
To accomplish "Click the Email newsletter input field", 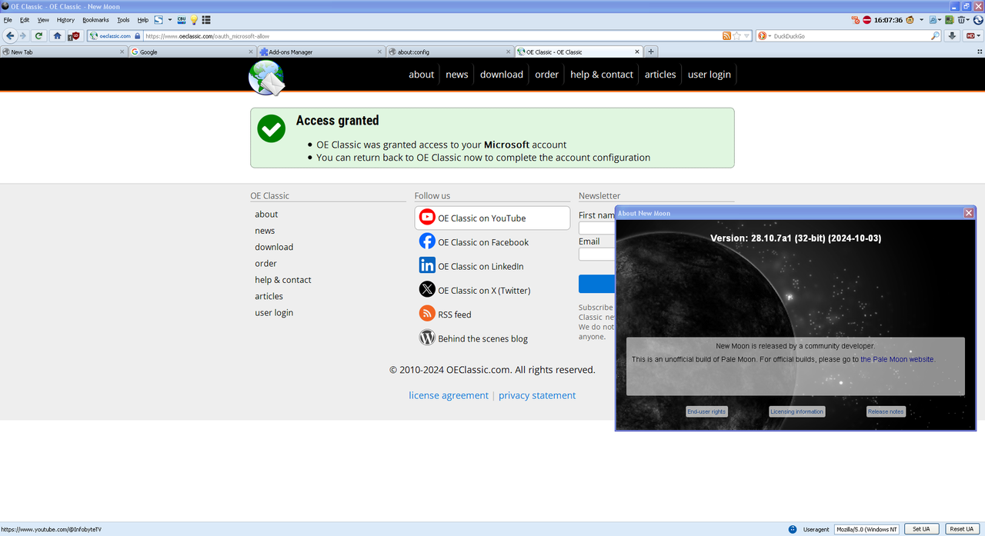I will (597, 254).
